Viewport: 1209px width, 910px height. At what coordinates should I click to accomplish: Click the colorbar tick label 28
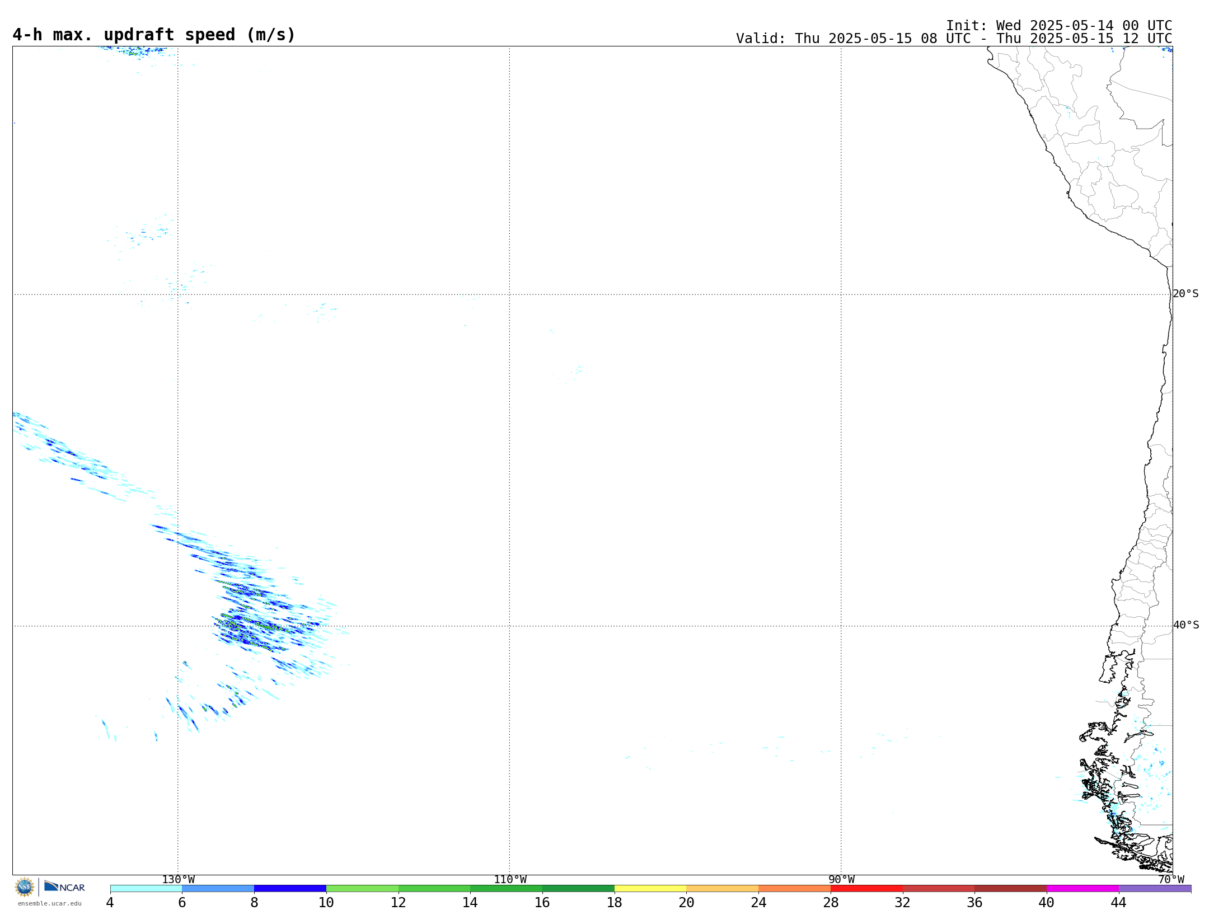click(831, 902)
